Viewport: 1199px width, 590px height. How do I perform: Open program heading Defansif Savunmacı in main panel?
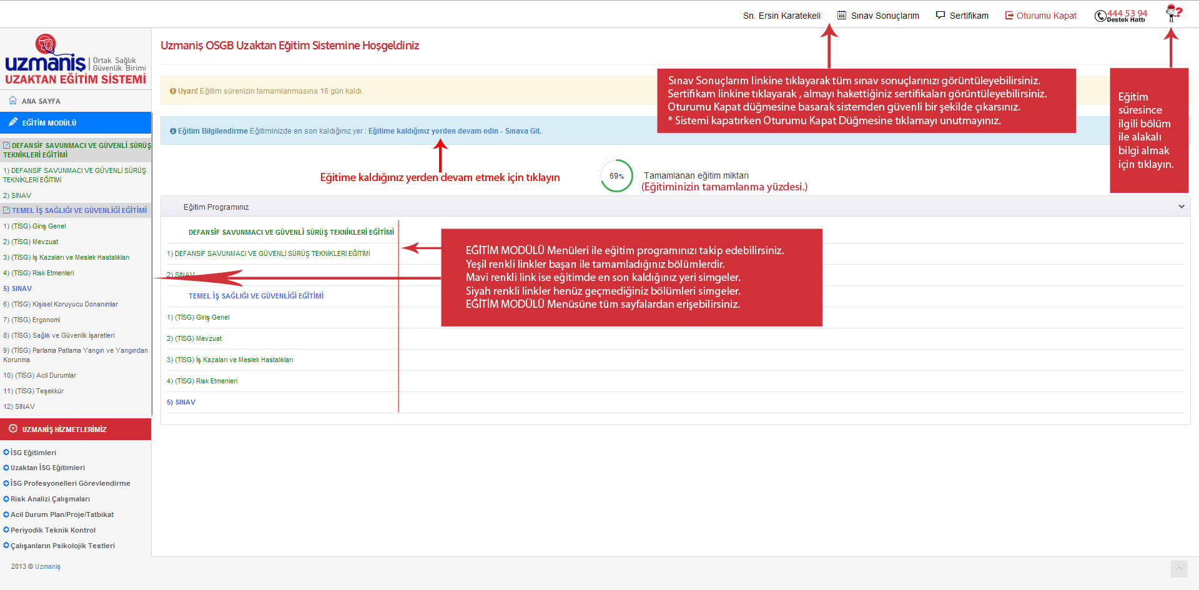click(x=291, y=232)
